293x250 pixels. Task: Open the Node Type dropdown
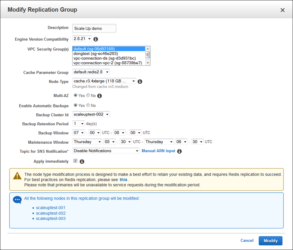pyautogui.click(x=104, y=81)
